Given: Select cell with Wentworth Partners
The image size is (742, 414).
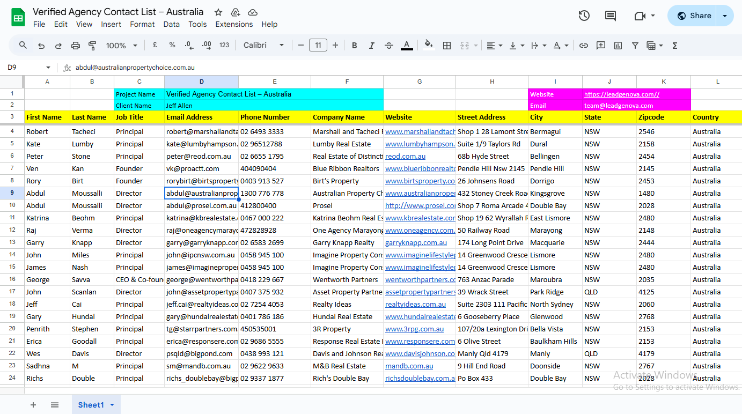Looking at the screenshot, I should tap(347, 279).
